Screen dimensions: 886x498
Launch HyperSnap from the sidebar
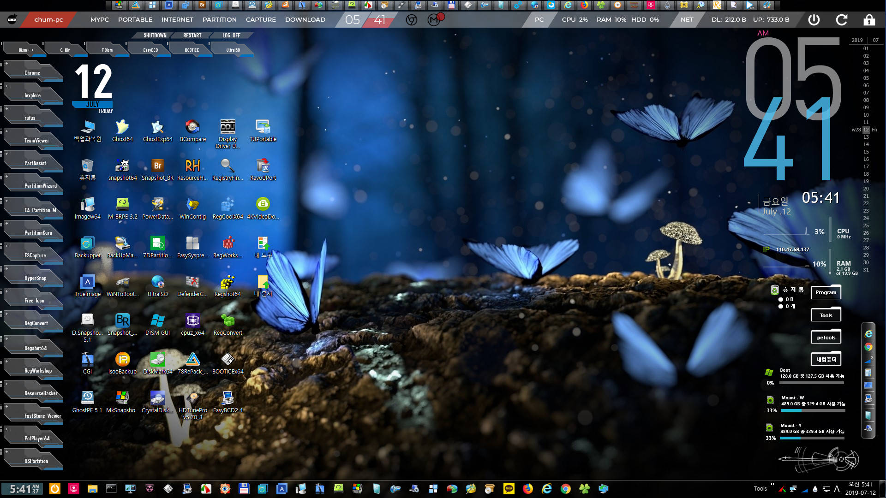coord(33,278)
